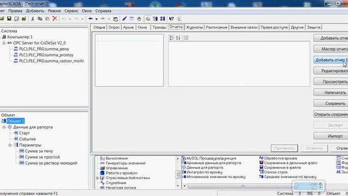Screen dimensions: 348x196
Task: Open the forward navigation dropdown arrow
Action: 109,19
